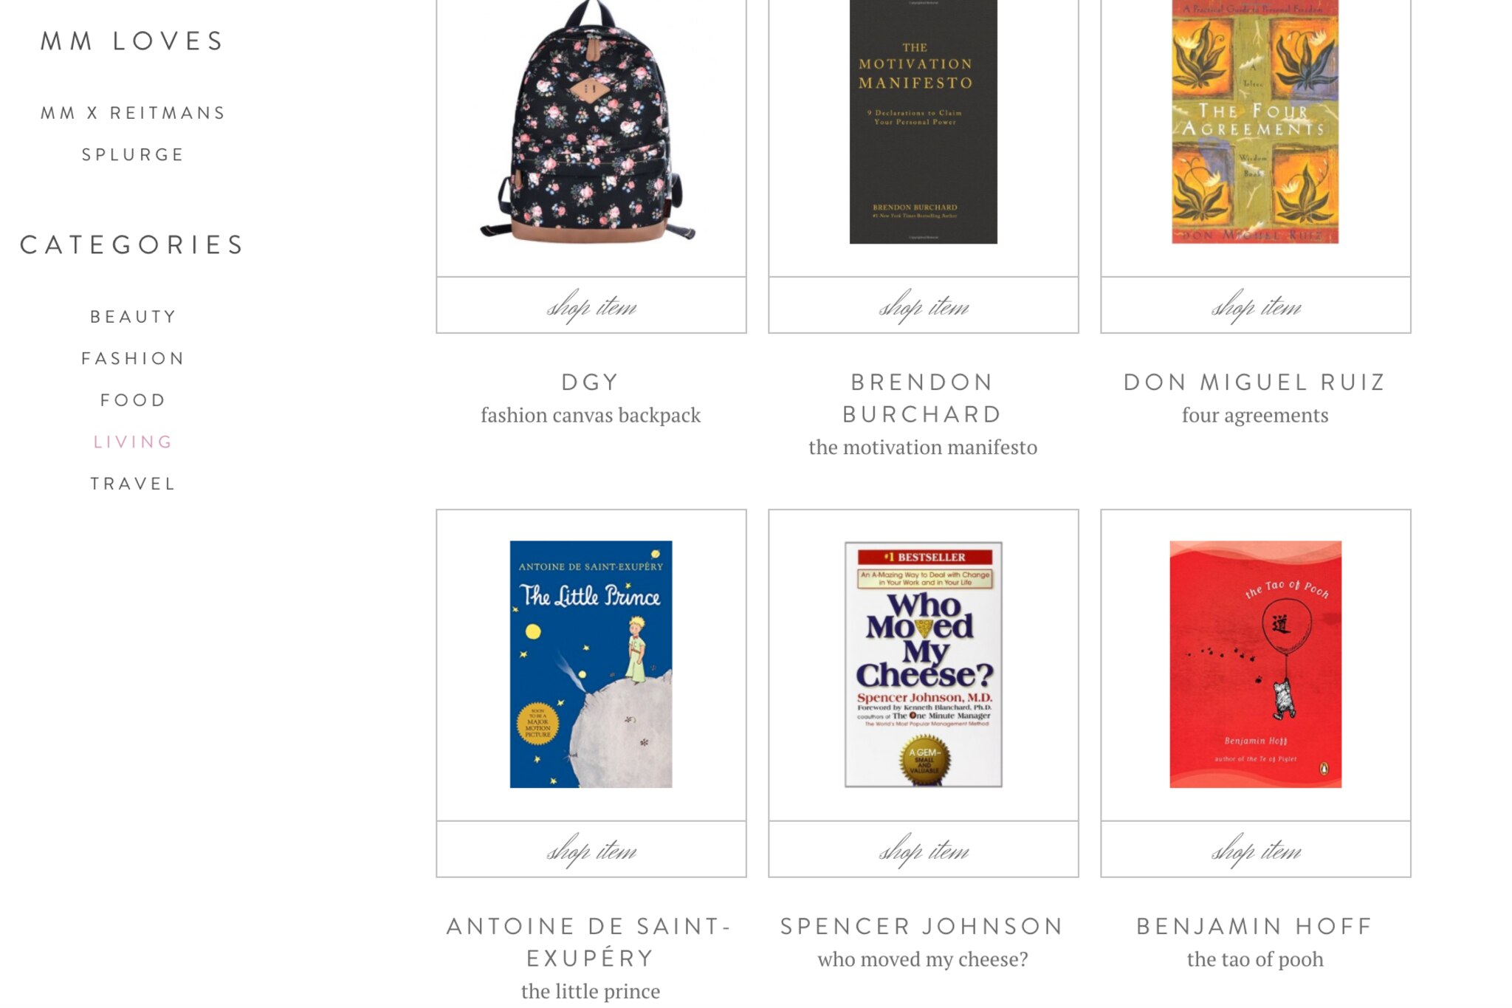Click The Four Agreements book cover
This screenshot has width=1512, height=1008.
pos(1255,122)
